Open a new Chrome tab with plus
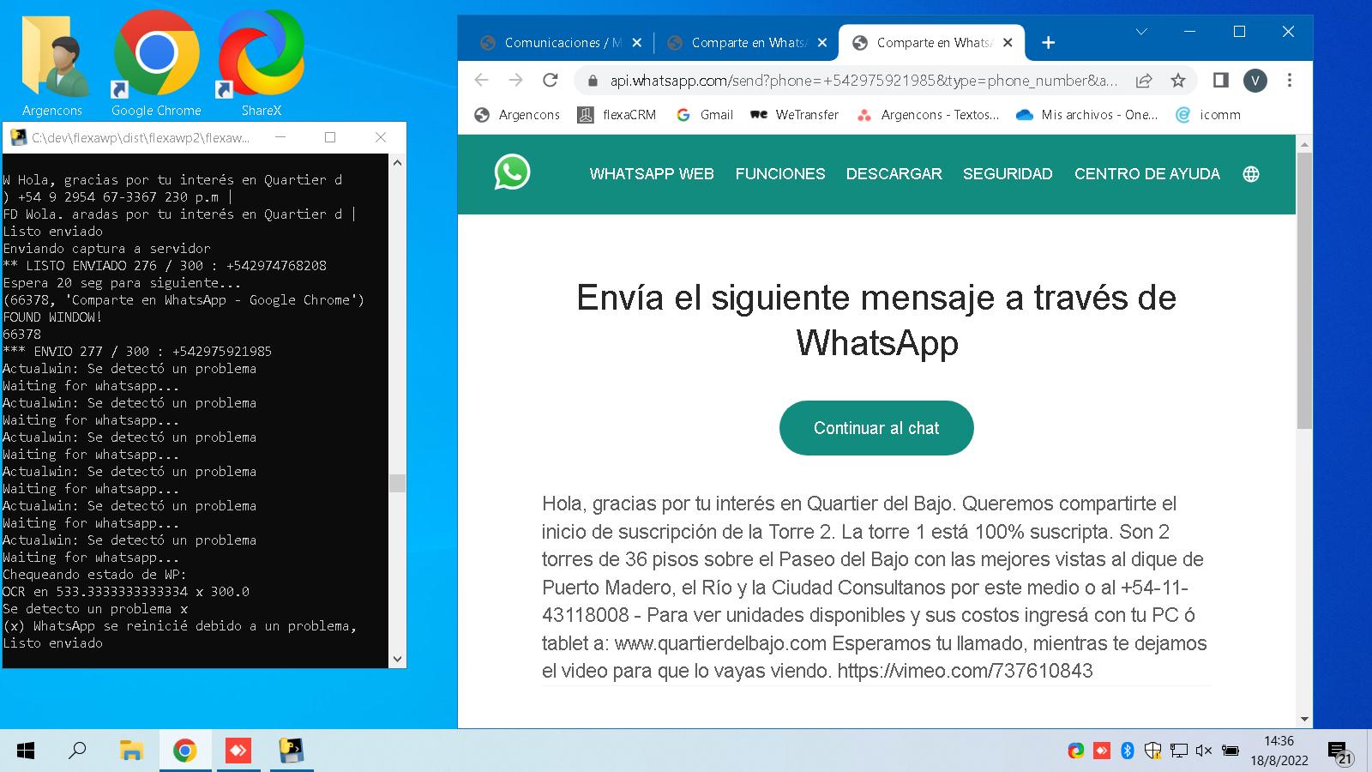This screenshot has width=1372, height=772. [x=1048, y=43]
